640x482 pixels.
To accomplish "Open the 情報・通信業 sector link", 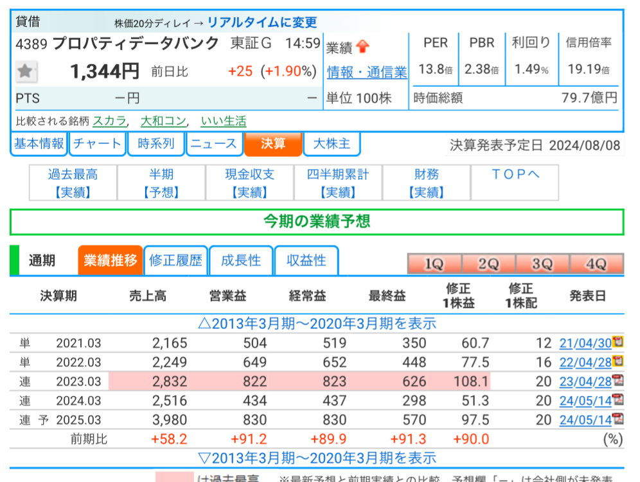I will pyautogui.click(x=367, y=72).
